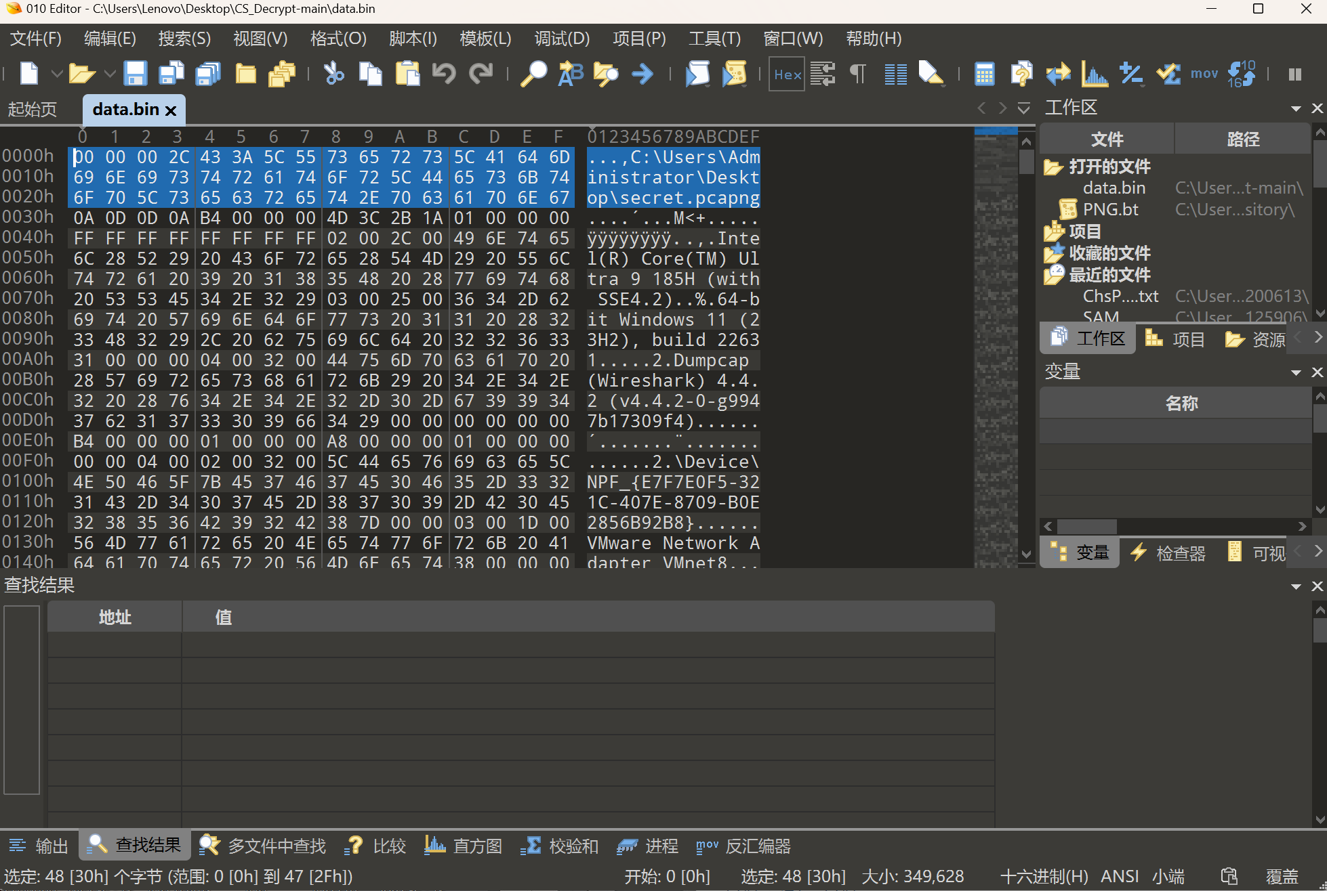Click the mov disassembler toolbar icon
This screenshot has width=1327, height=891.
[x=1204, y=73]
